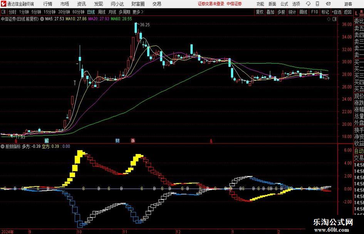This screenshot has width=364, height=234.
Task: Open the 资讯 menu
Action: tap(82, 4)
